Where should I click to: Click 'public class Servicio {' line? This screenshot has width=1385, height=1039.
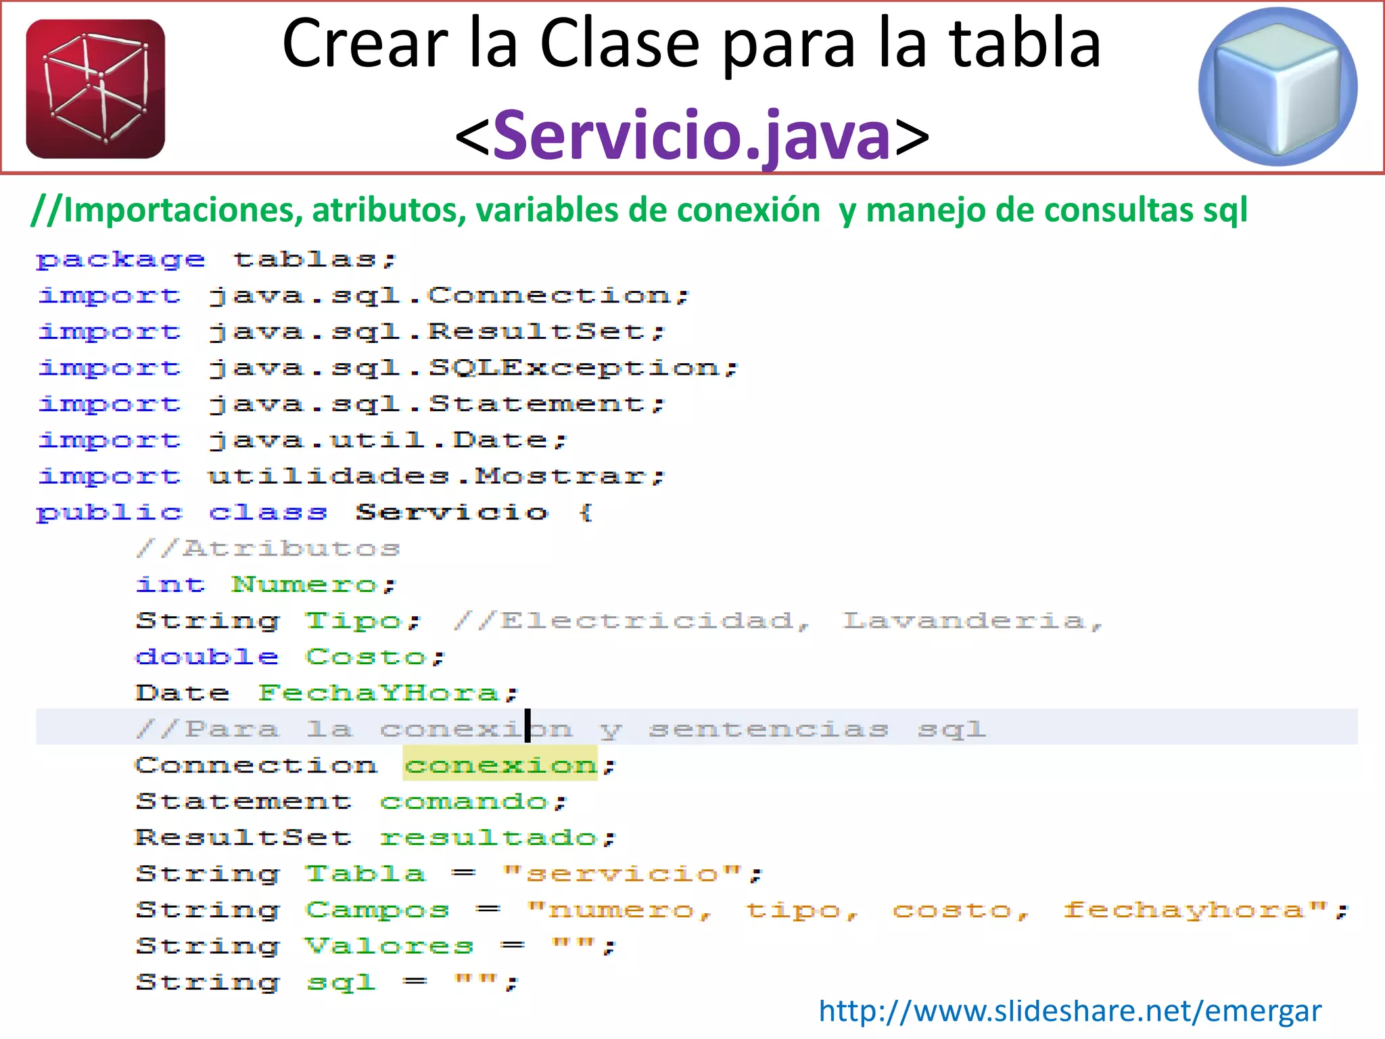tap(315, 513)
